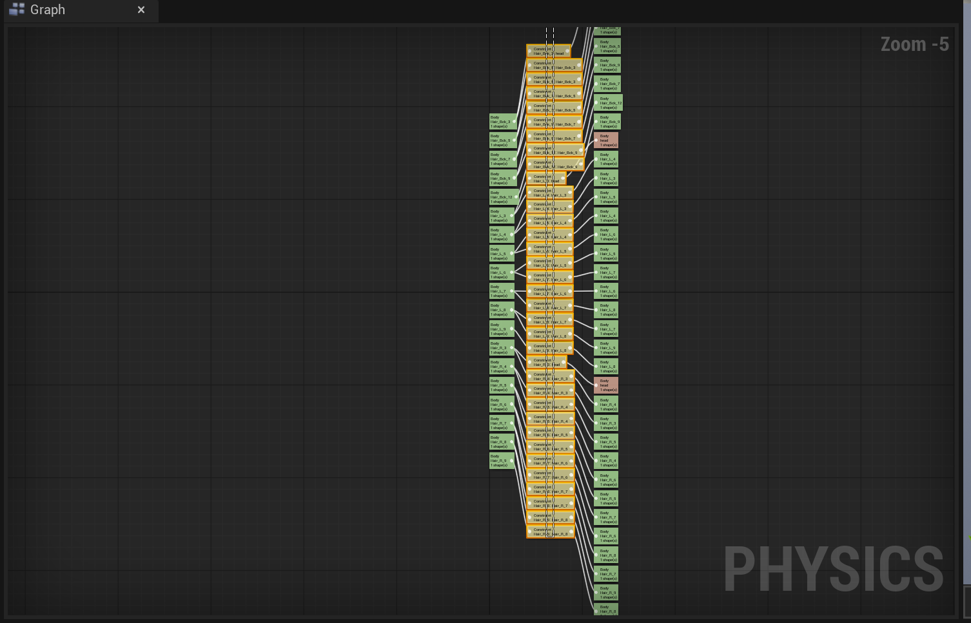Select pink head body node beside Hair_Bck_9
This screenshot has height=623, width=971.
click(x=606, y=140)
